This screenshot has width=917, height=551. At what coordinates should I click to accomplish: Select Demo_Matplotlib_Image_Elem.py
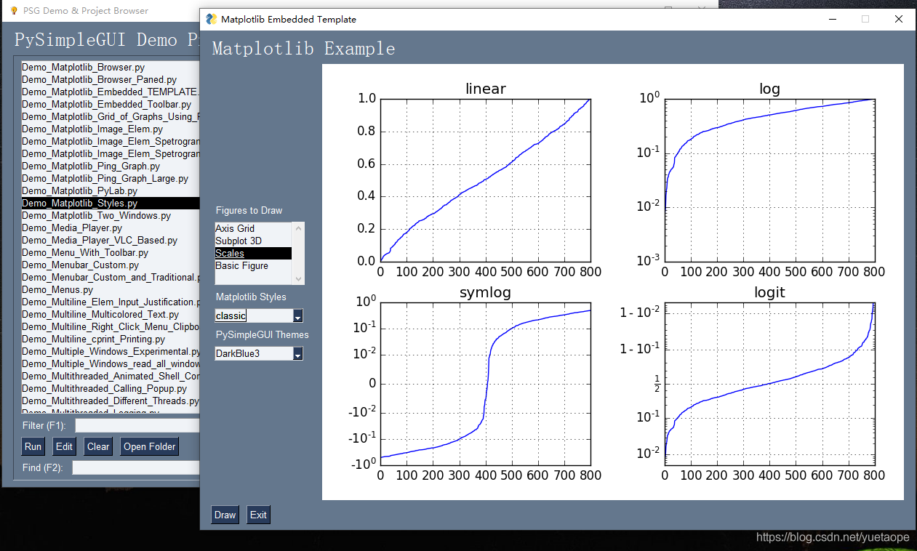(111, 129)
